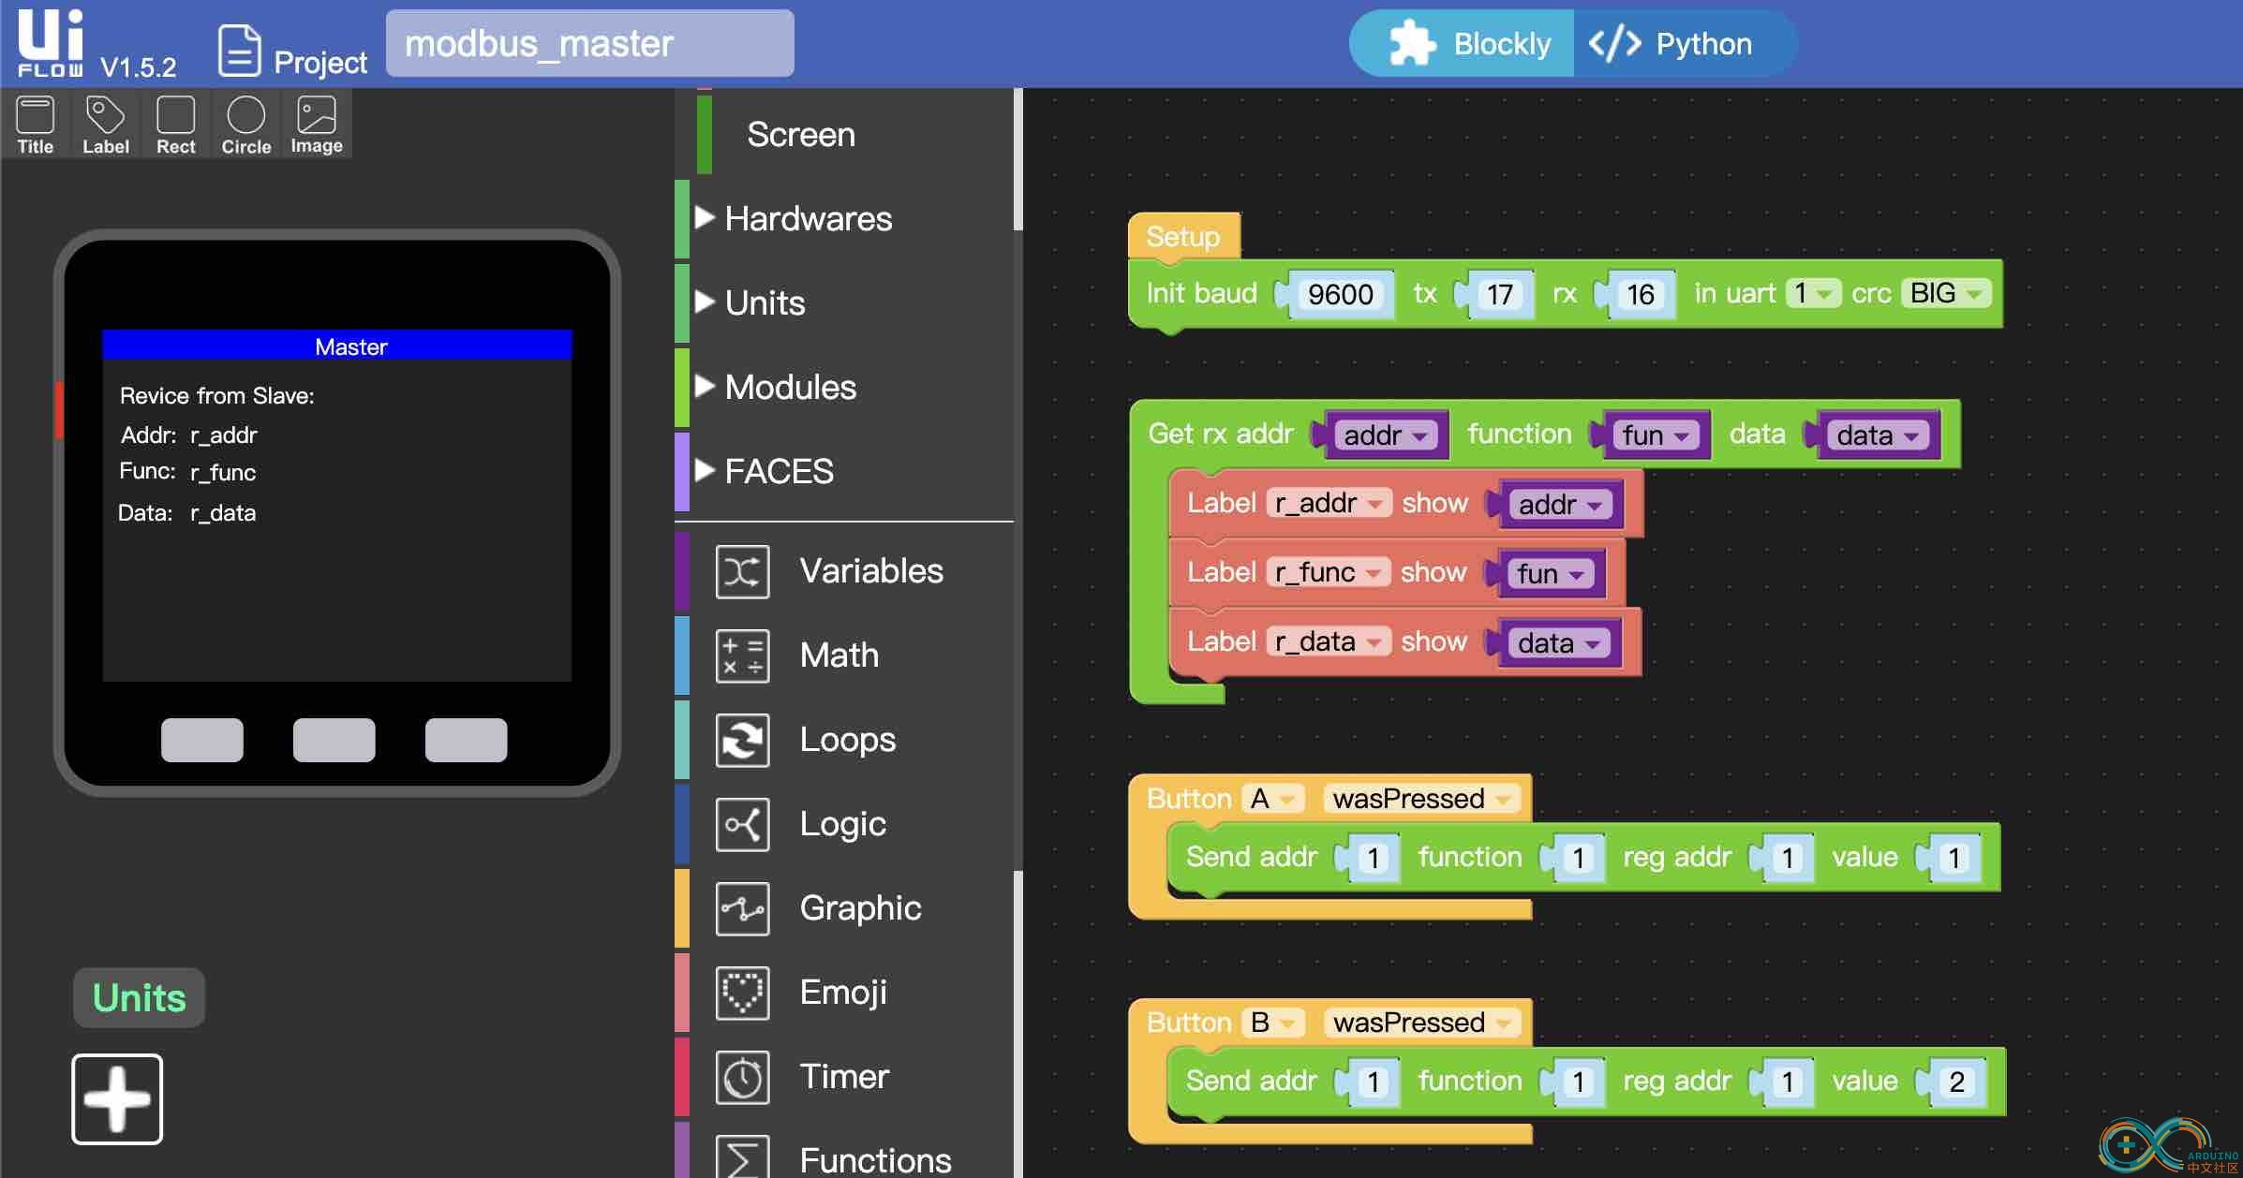Click the modbus_master project name field

586,41
